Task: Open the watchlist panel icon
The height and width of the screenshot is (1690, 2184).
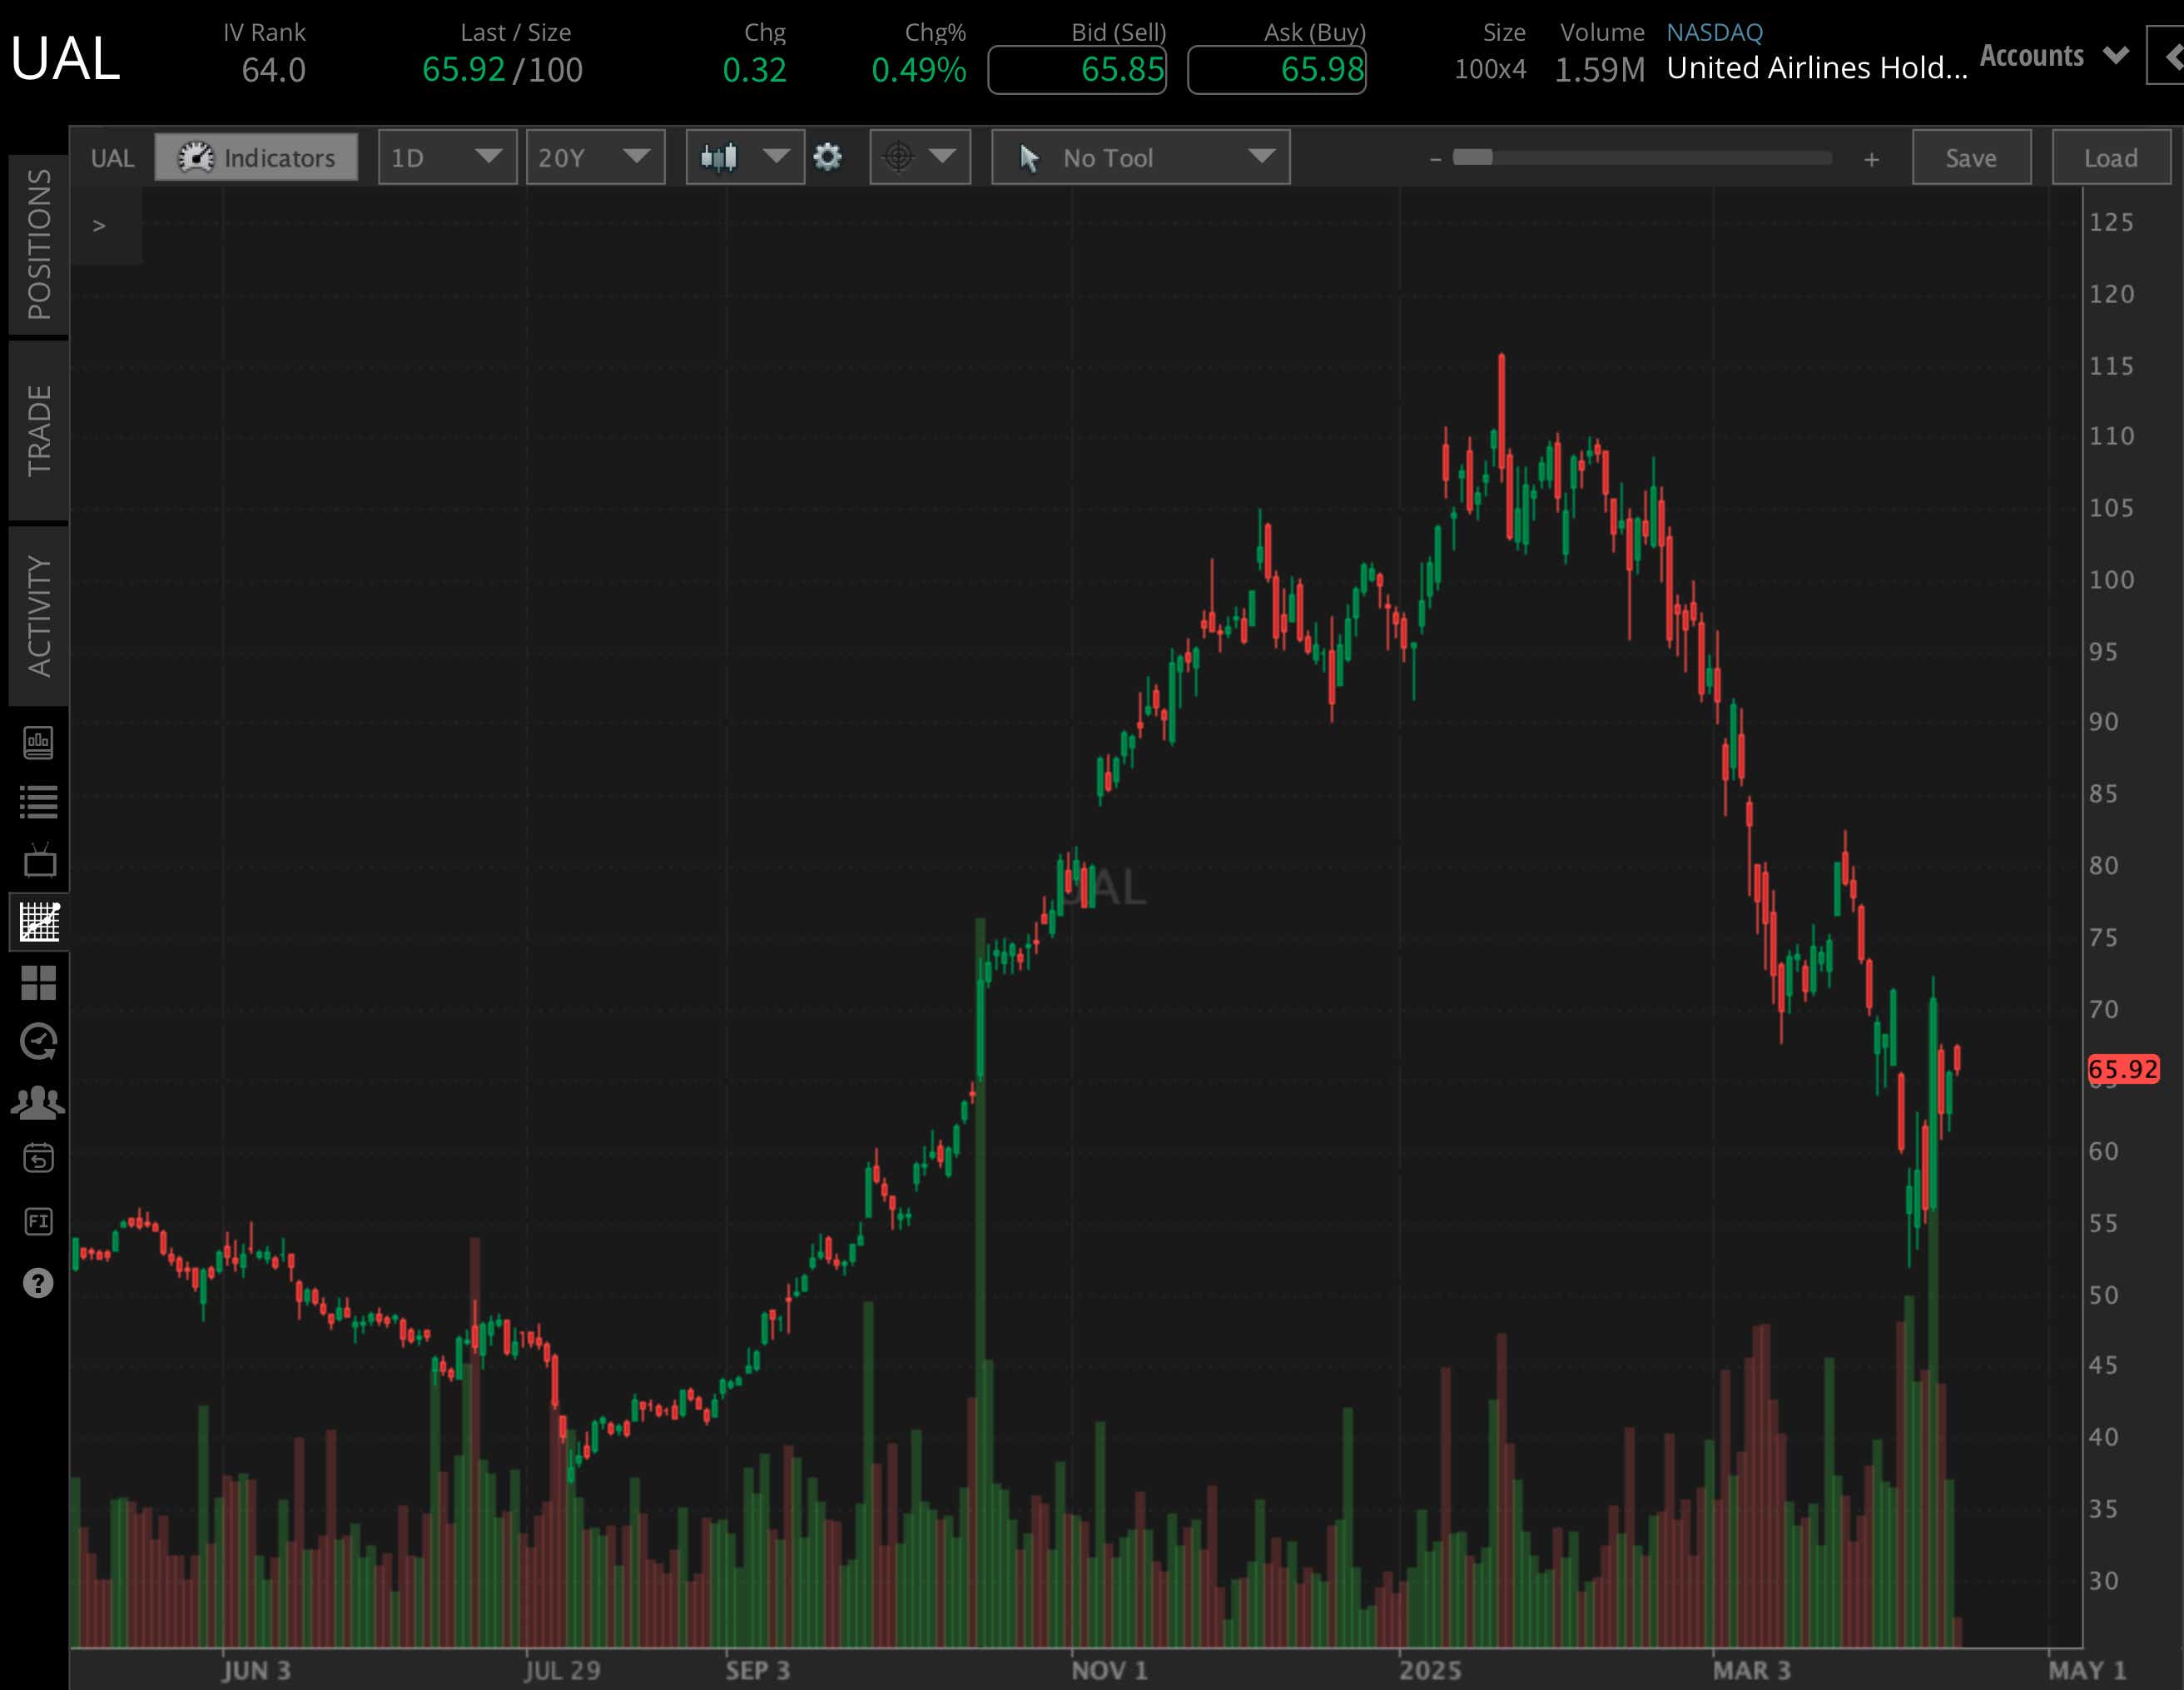Action: click(40, 800)
